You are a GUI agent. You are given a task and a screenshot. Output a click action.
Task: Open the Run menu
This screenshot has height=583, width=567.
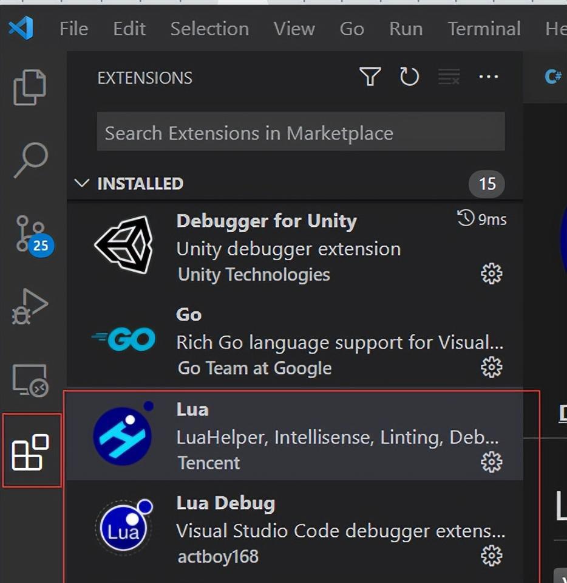[406, 29]
